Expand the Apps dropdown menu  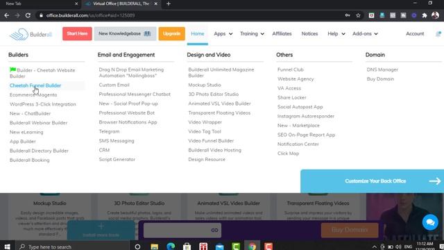point(223,33)
